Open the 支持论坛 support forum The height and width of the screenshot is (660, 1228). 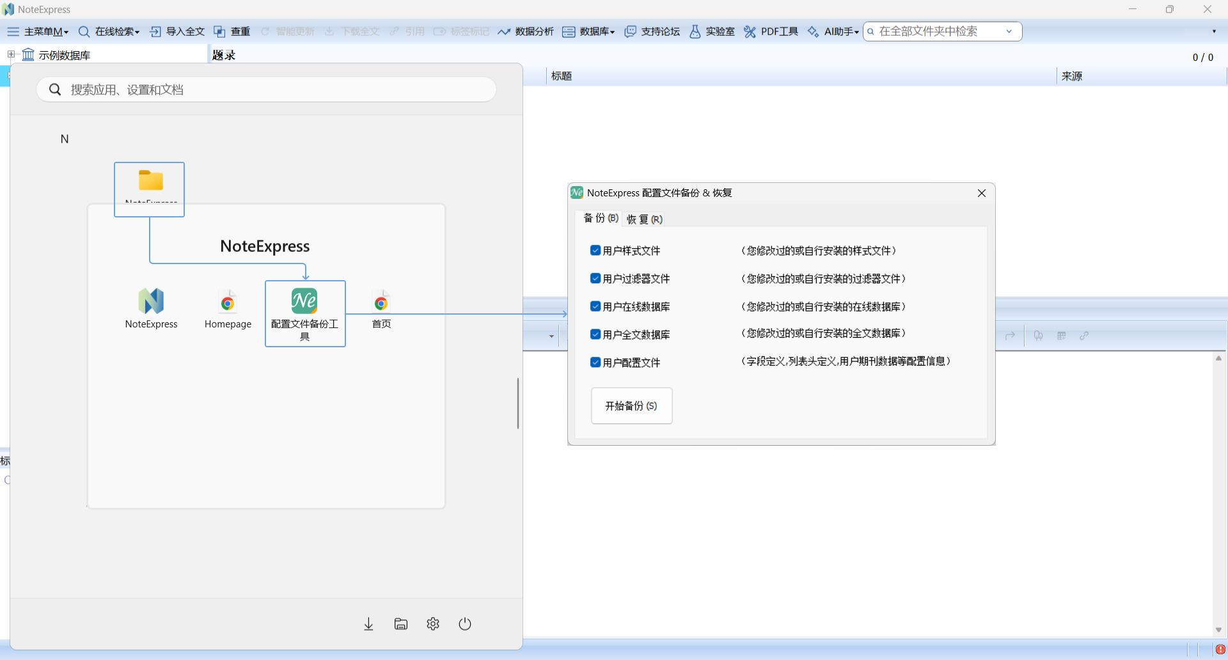pos(652,31)
